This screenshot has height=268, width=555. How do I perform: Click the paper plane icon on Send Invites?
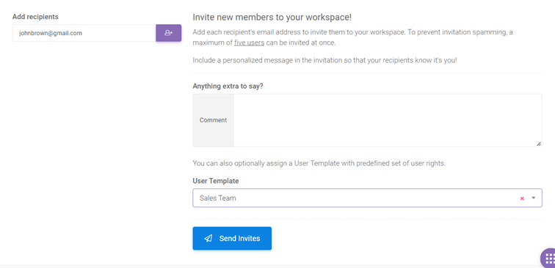point(208,238)
